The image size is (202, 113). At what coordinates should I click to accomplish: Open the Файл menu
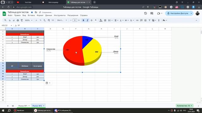click(x=10, y=15)
